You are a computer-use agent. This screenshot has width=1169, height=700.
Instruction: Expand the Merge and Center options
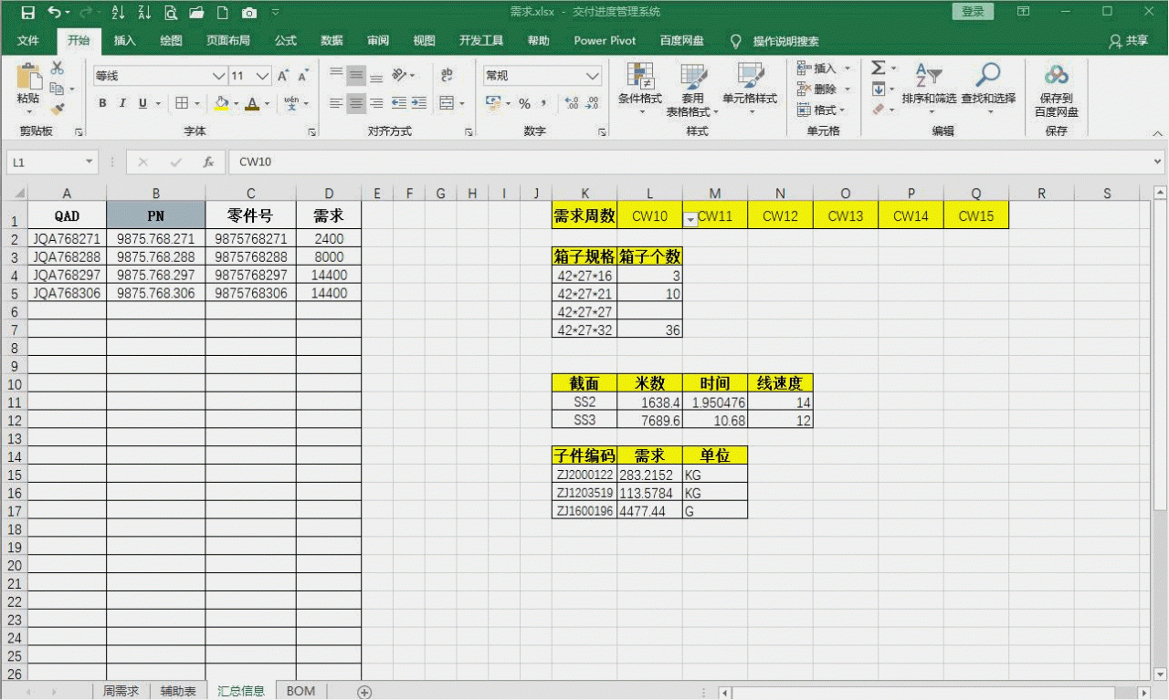[x=462, y=103]
